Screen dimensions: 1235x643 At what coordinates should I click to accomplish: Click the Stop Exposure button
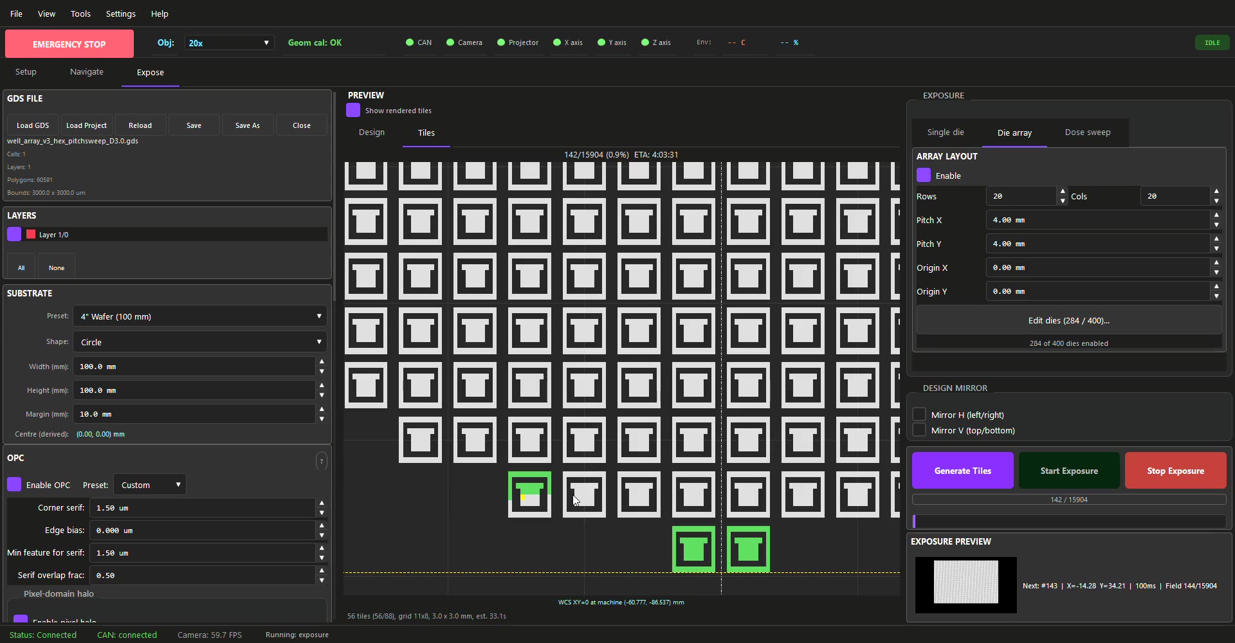coord(1175,471)
